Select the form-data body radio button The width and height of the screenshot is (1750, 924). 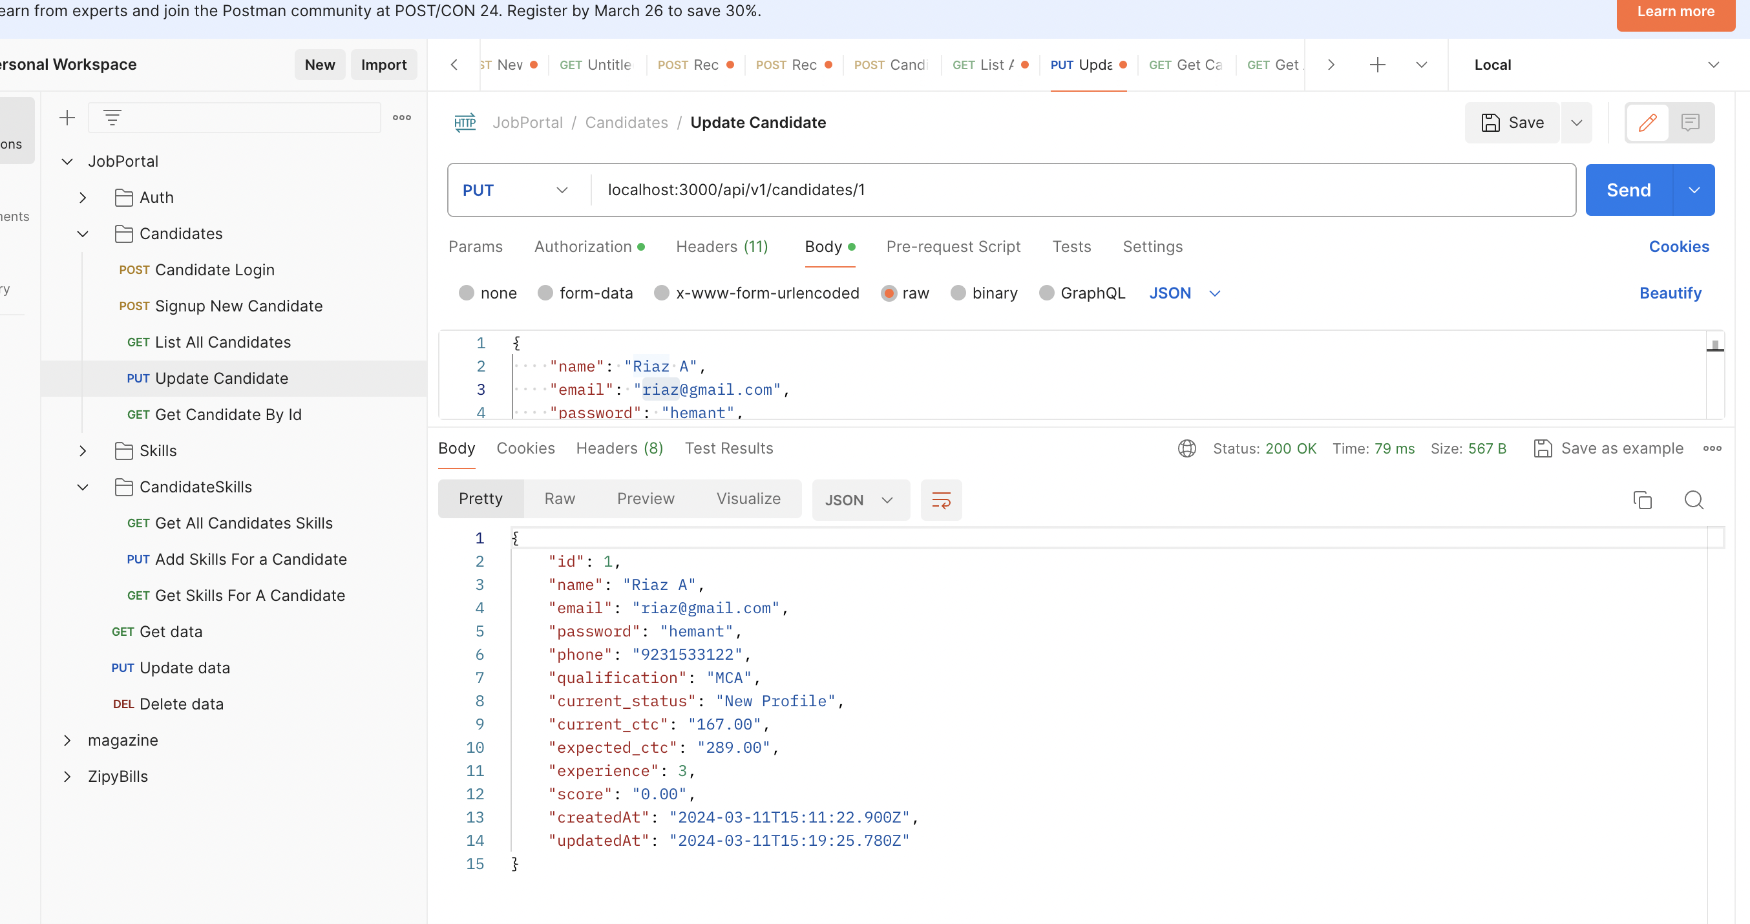pyautogui.click(x=545, y=293)
